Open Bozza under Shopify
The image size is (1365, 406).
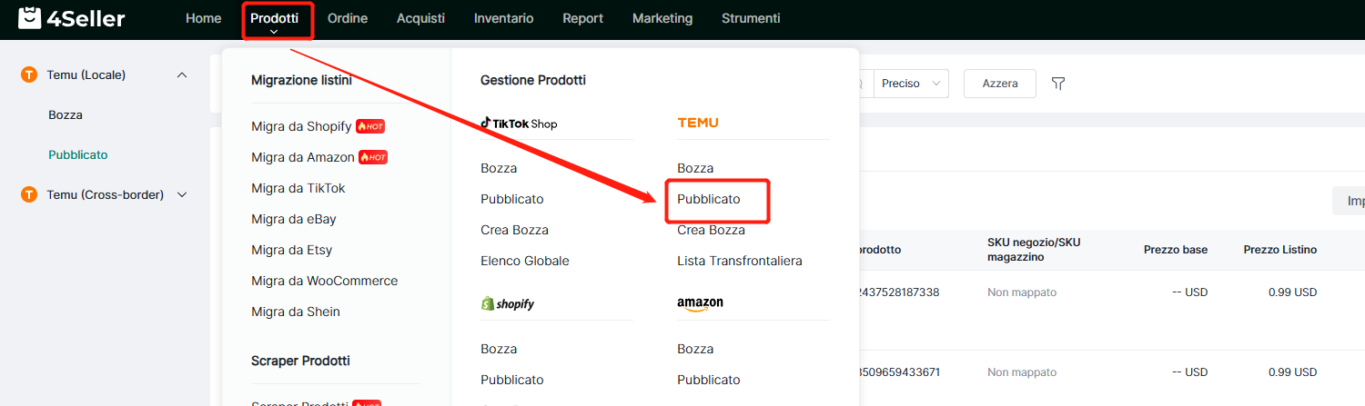pyautogui.click(x=499, y=349)
